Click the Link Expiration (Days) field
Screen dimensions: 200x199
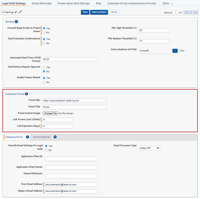[58, 126]
